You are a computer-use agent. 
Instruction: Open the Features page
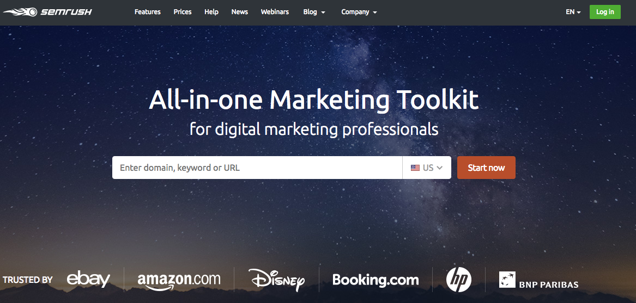(148, 12)
